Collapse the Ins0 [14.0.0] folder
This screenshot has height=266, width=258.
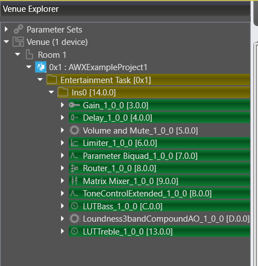tap(51, 92)
